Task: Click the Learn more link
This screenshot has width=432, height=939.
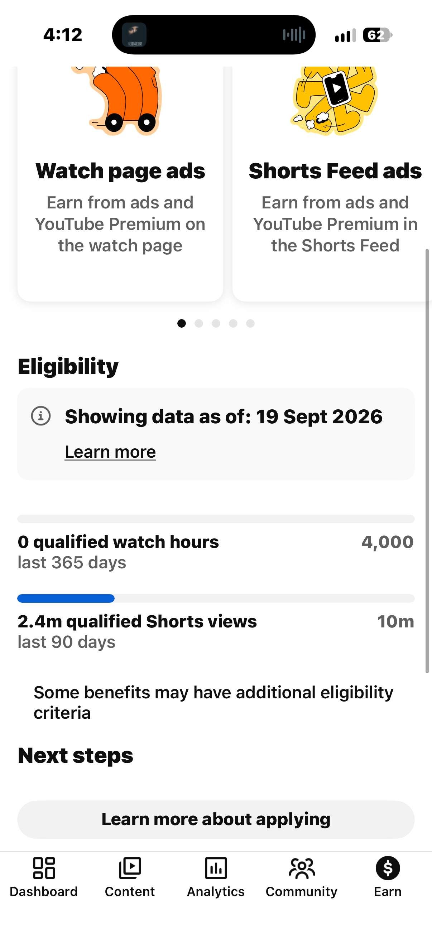Action: pyautogui.click(x=110, y=452)
